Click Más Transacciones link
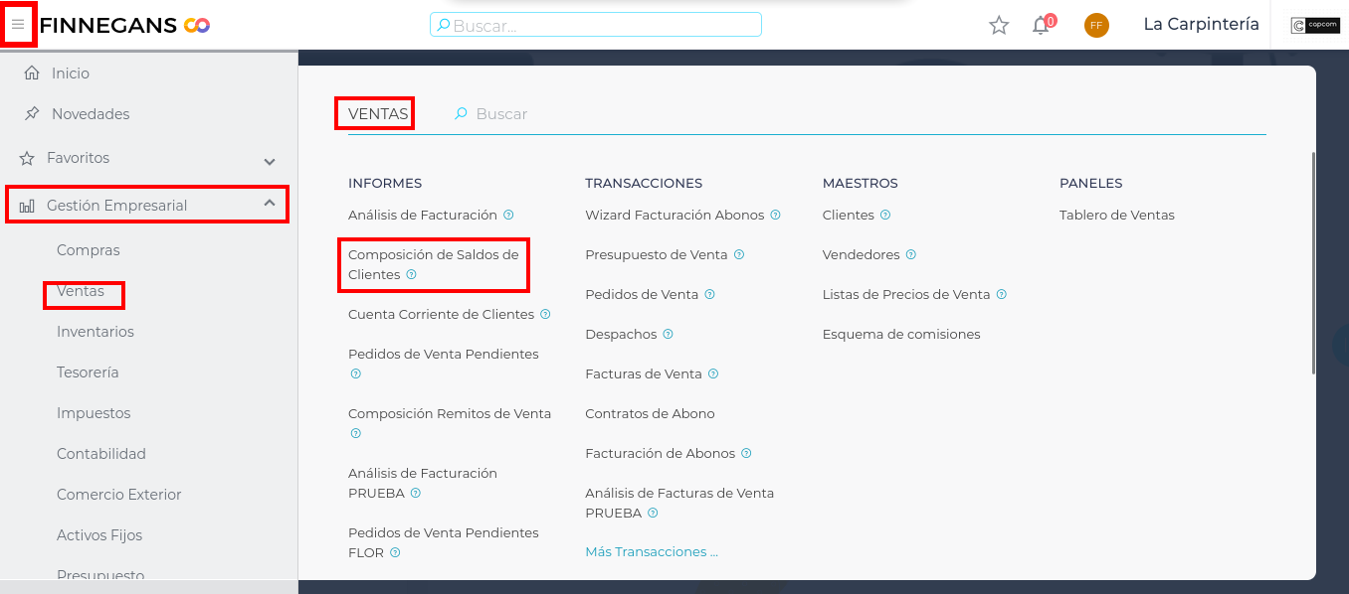1349x594 pixels. pos(652,551)
